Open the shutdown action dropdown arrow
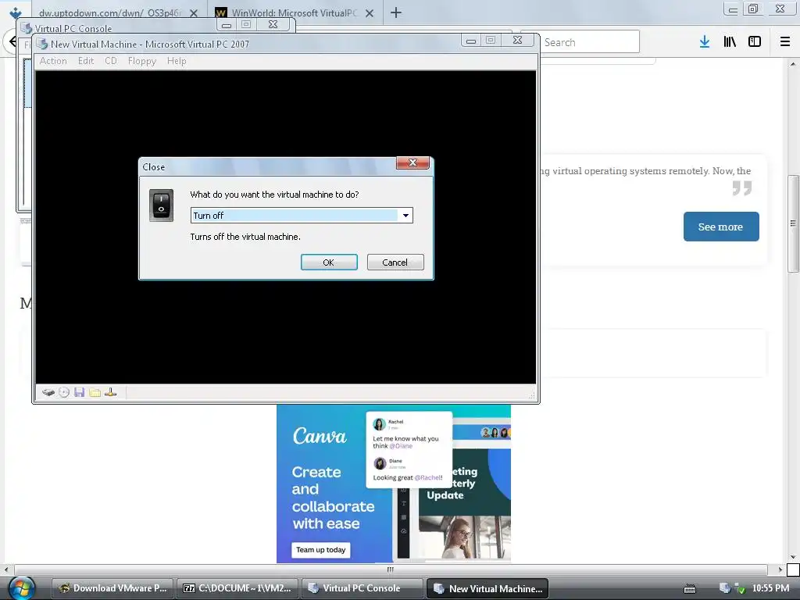This screenshot has width=800, height=600. 405,216
